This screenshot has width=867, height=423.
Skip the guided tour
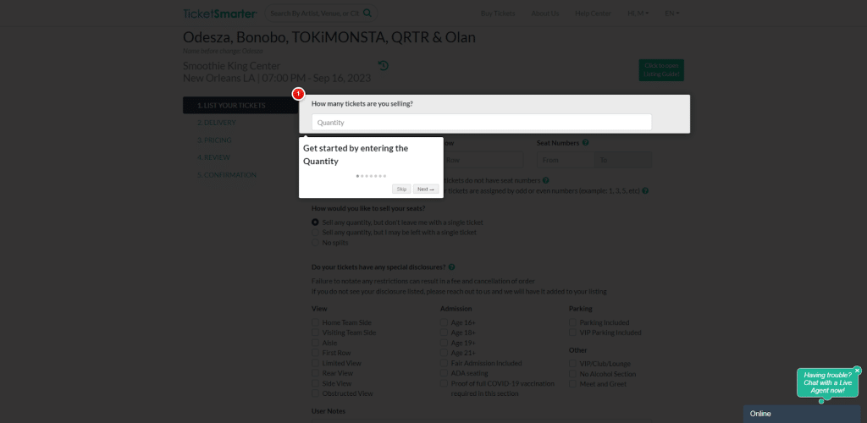click(401, 189)
